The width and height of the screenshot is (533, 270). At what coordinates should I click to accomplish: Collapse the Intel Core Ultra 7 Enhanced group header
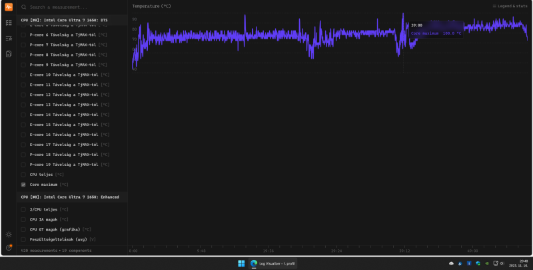click(x=72, y=197)
